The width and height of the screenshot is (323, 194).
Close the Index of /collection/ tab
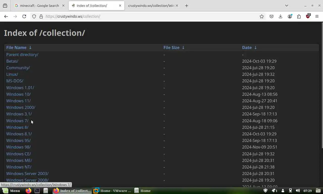pyautogui.click(x=120, y=6)
